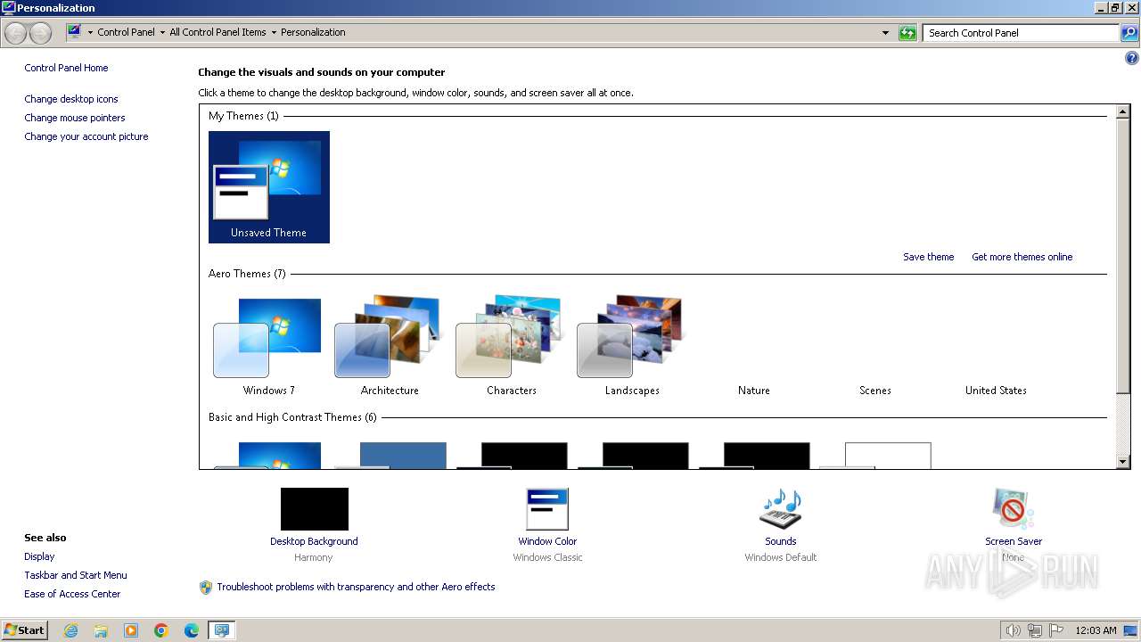The width and height of the screenshot is (1141, 642).
Task: Open Windows Explorer from taskbar
Action: tap(101, 630)
